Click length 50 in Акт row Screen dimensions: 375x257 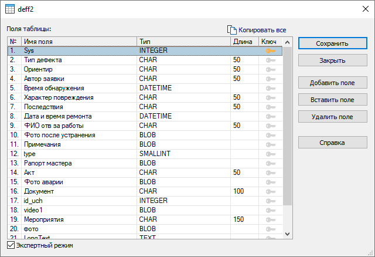pos(237,173)
